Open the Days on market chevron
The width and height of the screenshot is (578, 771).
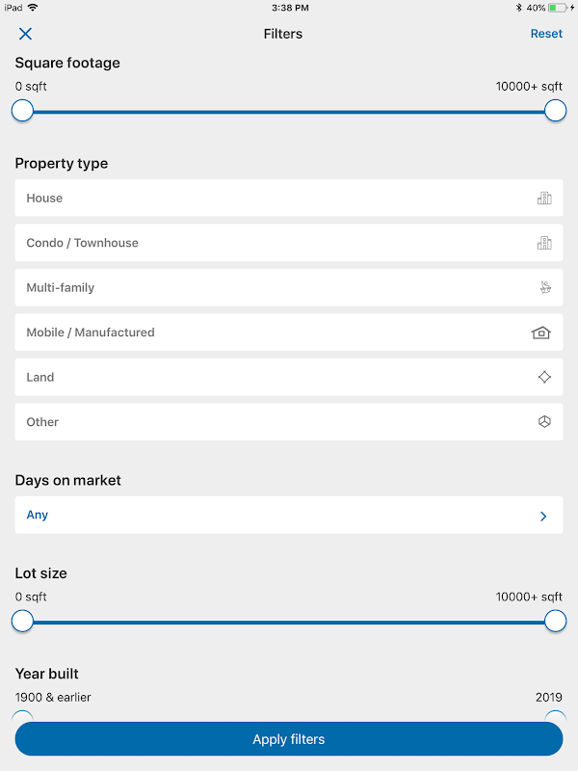[543, 516]
